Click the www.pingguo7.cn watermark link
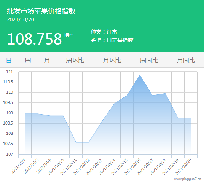Viewport: 204px width, 182px height. (188, 179)
